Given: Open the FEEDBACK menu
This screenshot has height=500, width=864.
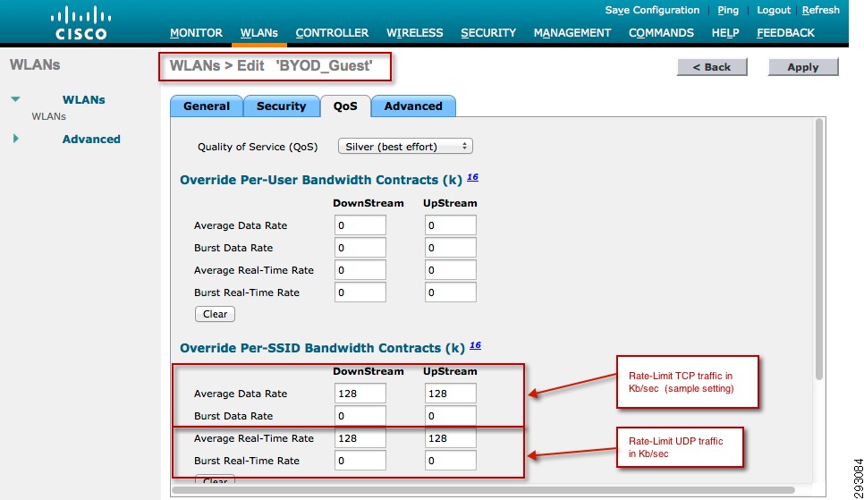Looking at the screenshot, I should (x=785, y=33).
